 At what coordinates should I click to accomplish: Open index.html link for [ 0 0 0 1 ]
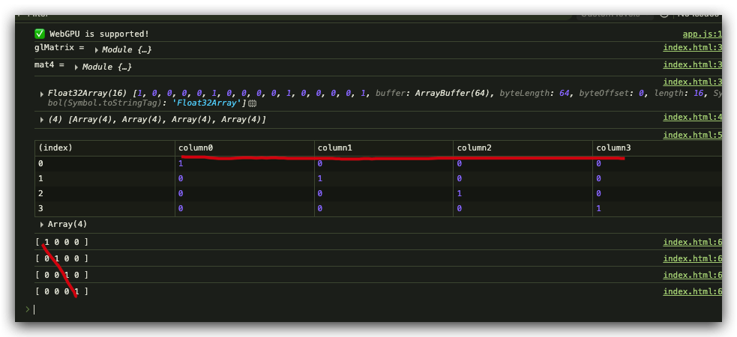point(692,291)
